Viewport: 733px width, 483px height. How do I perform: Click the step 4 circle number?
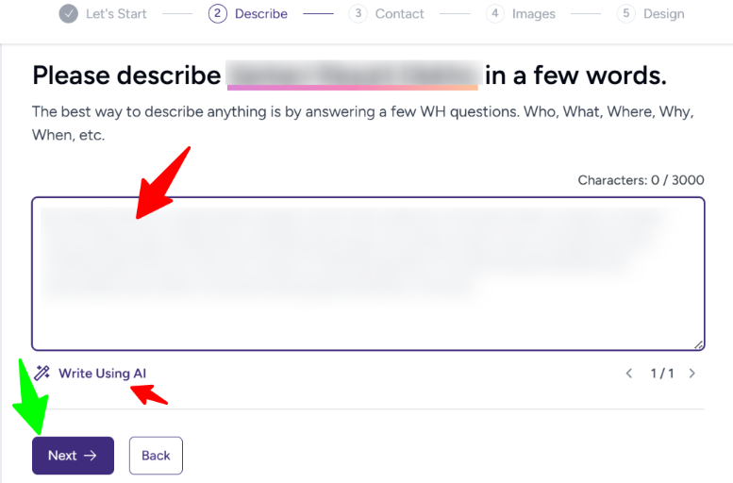(495, 14)
